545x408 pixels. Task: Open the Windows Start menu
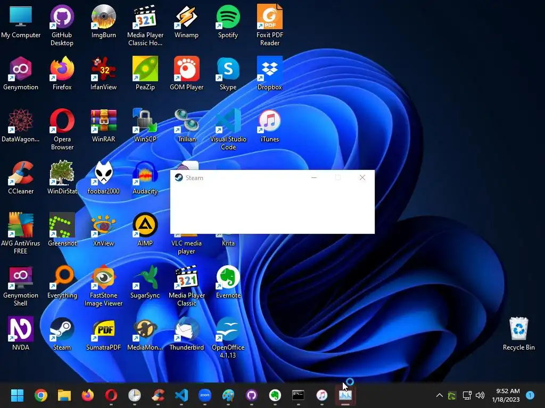coord(17,395)
